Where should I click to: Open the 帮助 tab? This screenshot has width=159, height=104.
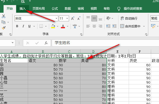coord(107,8)
